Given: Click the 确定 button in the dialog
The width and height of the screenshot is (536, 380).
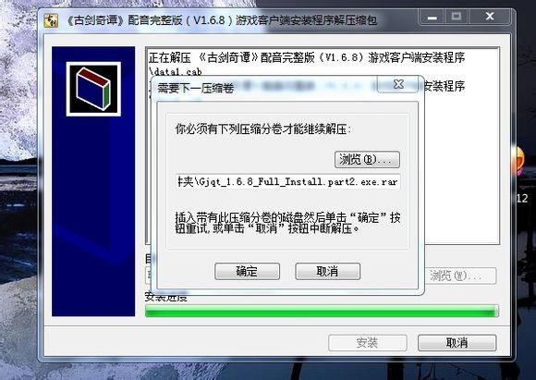Looking at the screenshot, I should (247, 271).
